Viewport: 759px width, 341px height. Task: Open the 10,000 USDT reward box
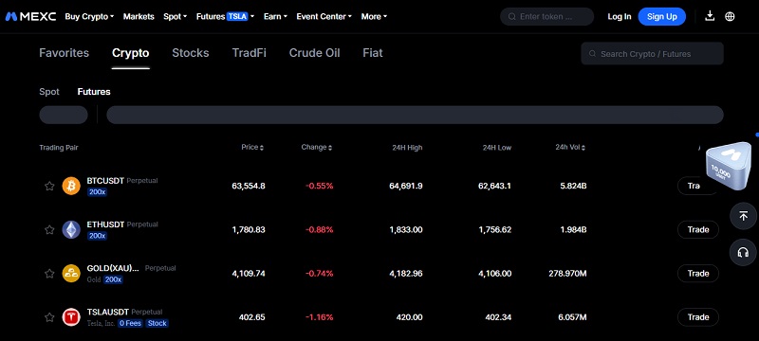(x=729, y=167)
